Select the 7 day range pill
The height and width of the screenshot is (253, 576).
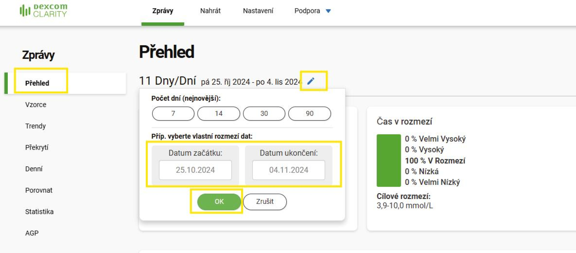173,113
